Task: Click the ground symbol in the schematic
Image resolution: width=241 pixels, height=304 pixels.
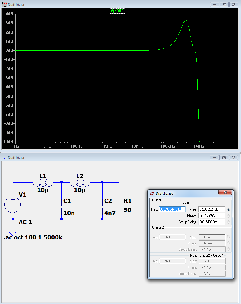Action: (x=13, y=233)
